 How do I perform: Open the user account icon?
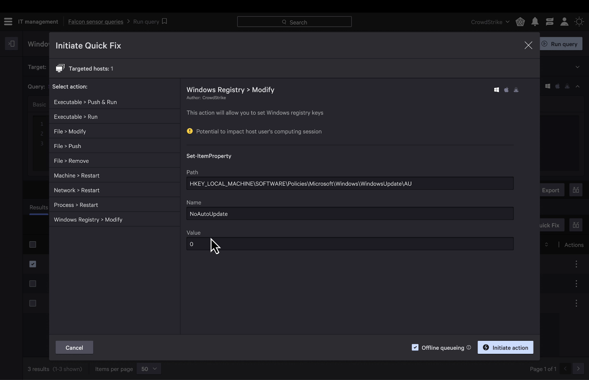tap(564, 22)
